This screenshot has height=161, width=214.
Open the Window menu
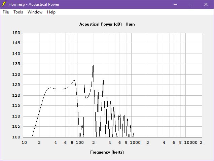[x=35, y=12]
